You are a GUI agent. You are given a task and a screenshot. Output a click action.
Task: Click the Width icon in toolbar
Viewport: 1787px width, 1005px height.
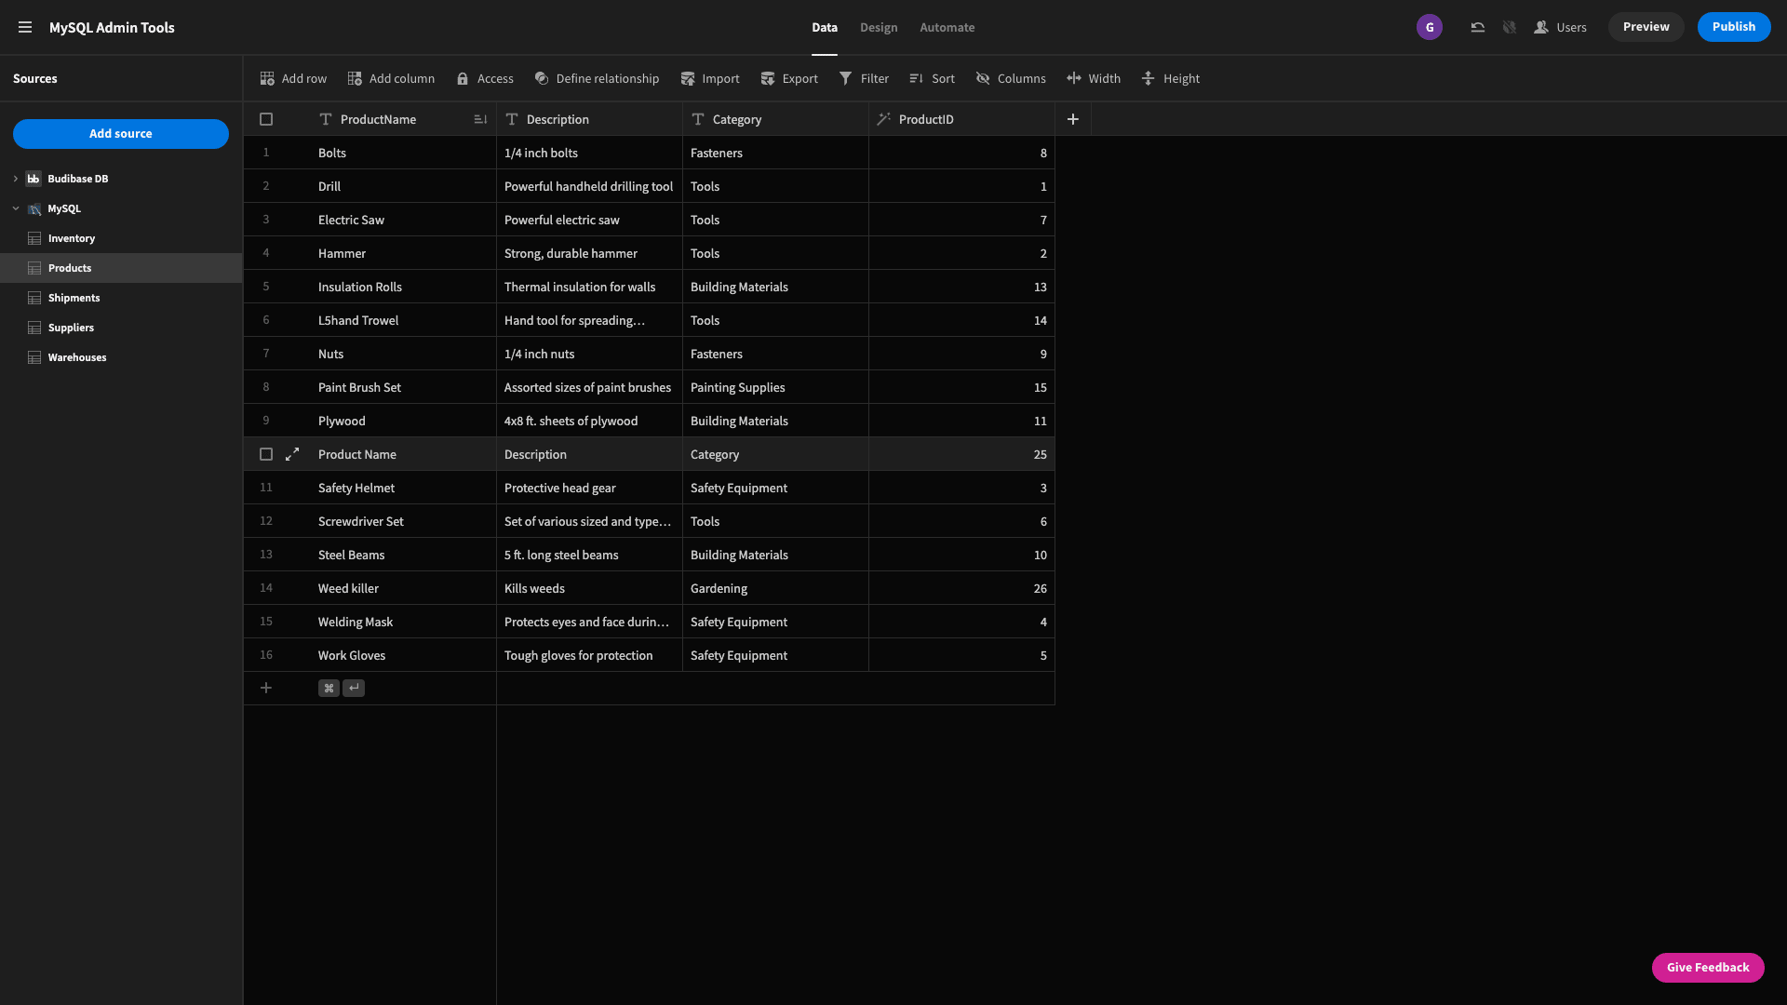click(1073, 78)
